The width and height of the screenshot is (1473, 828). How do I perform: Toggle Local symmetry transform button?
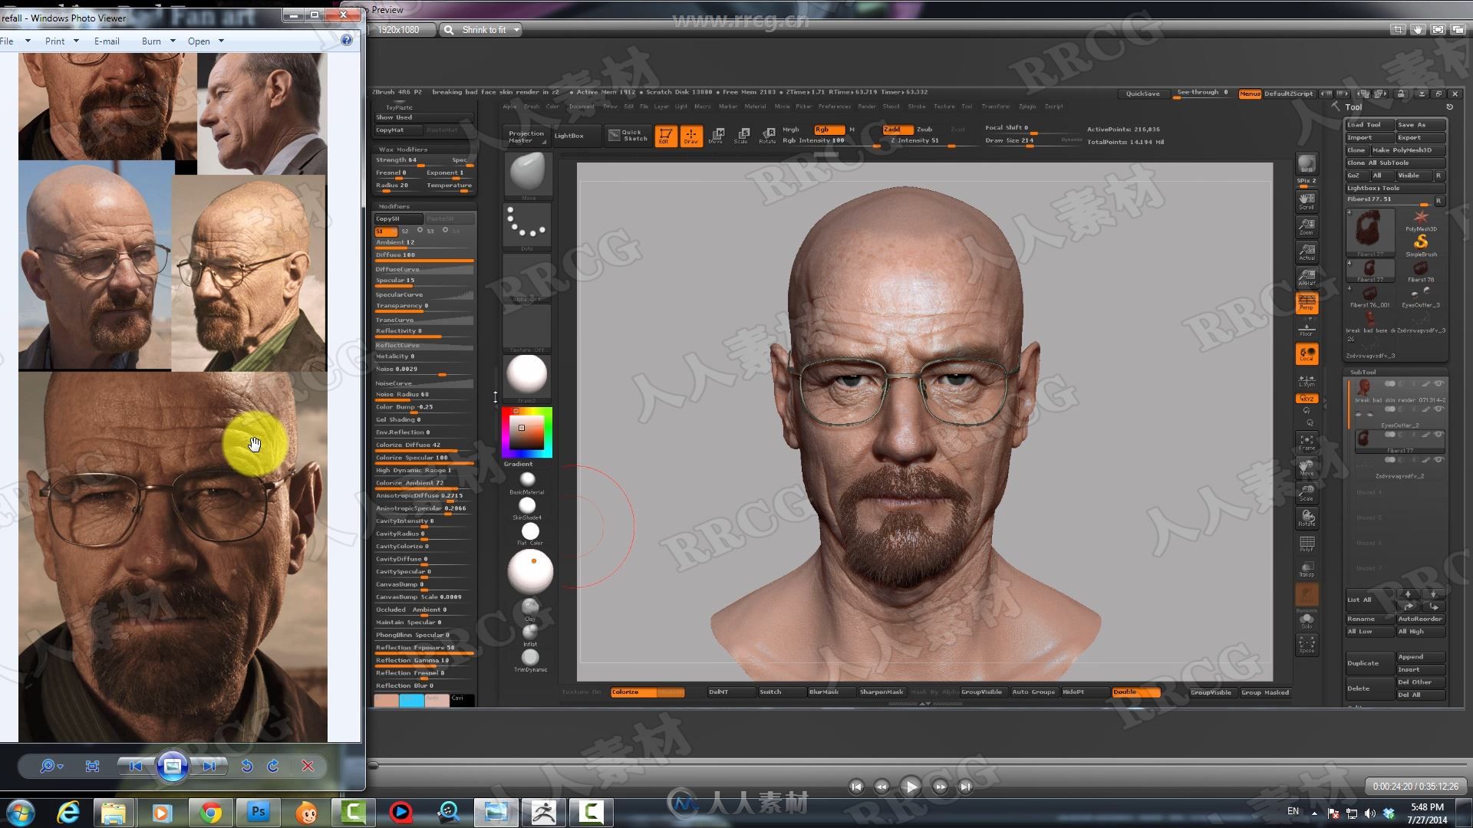click(x=1307, y=353)
